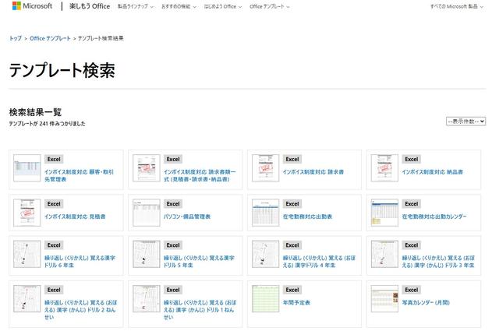Click the 楽しもう Office site title
Screen dimensions: 499x331
tap(89, 6)
